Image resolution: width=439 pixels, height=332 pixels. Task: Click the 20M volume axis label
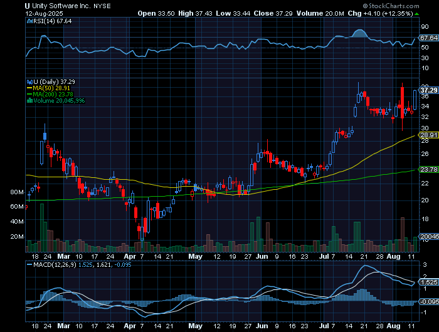point(17,237)
